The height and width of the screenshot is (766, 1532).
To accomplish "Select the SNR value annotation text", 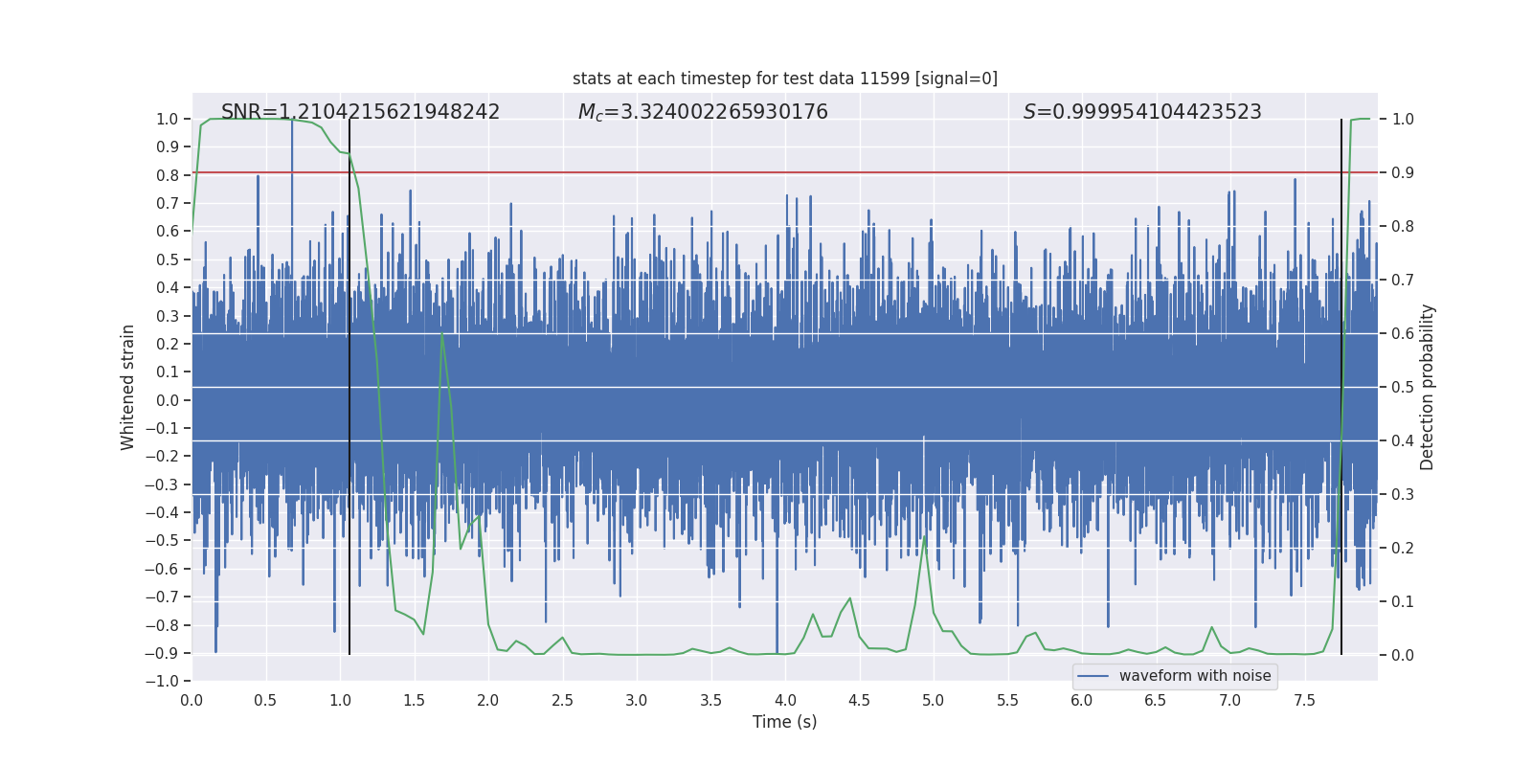I will [360, 112].
